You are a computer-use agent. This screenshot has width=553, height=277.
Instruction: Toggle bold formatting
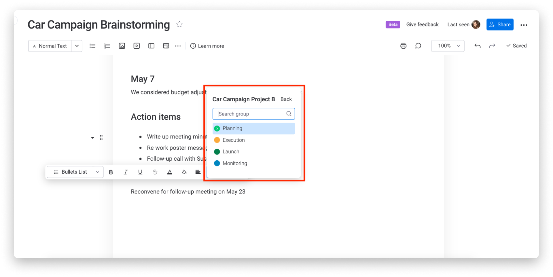pos(111,172)
